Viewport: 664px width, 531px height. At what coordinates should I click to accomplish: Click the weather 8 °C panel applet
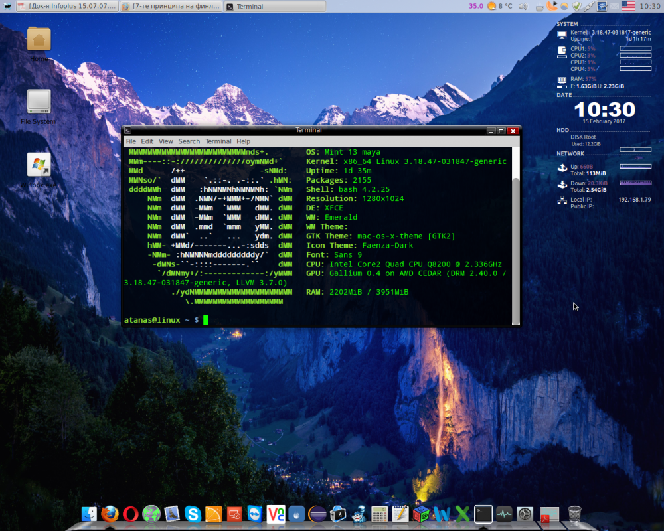pos(500,6)
